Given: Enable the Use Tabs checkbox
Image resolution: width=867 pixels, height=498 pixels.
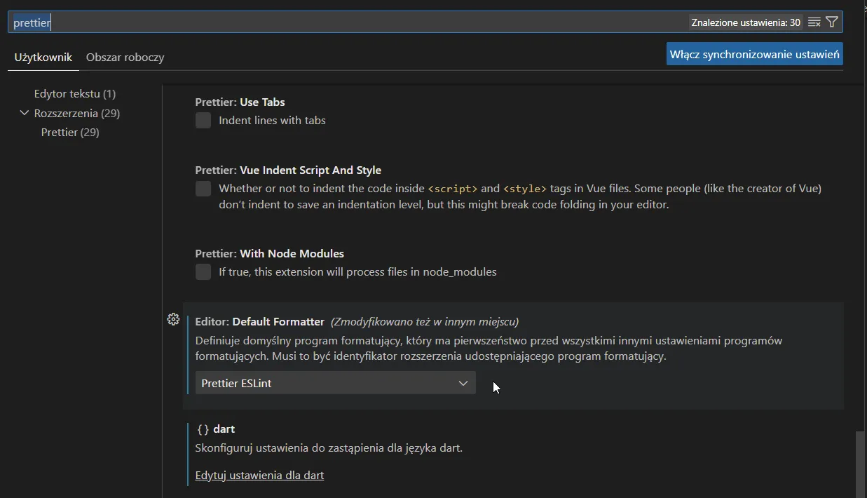Looking at the screenshot, I should tap(203, 121).
